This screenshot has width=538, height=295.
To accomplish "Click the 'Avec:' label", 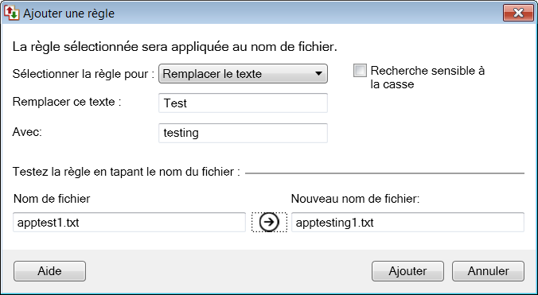I will pos(27,132).
